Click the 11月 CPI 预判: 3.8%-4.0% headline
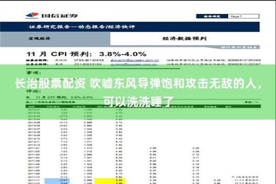The image size is (276, 184). 86,54
